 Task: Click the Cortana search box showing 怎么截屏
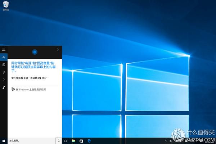coord(32,141)
